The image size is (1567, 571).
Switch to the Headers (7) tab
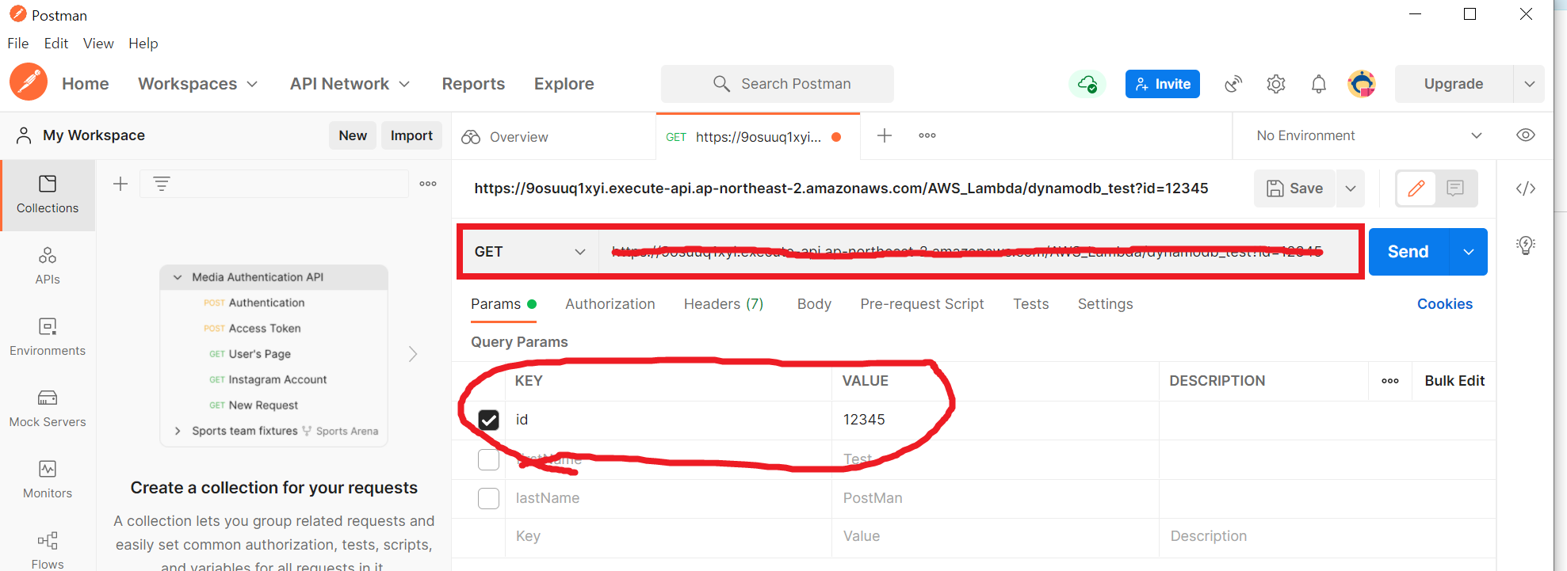pos(724,304)
